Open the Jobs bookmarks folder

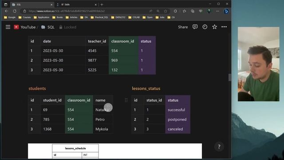pyautogui.click(x=160, y=17)
